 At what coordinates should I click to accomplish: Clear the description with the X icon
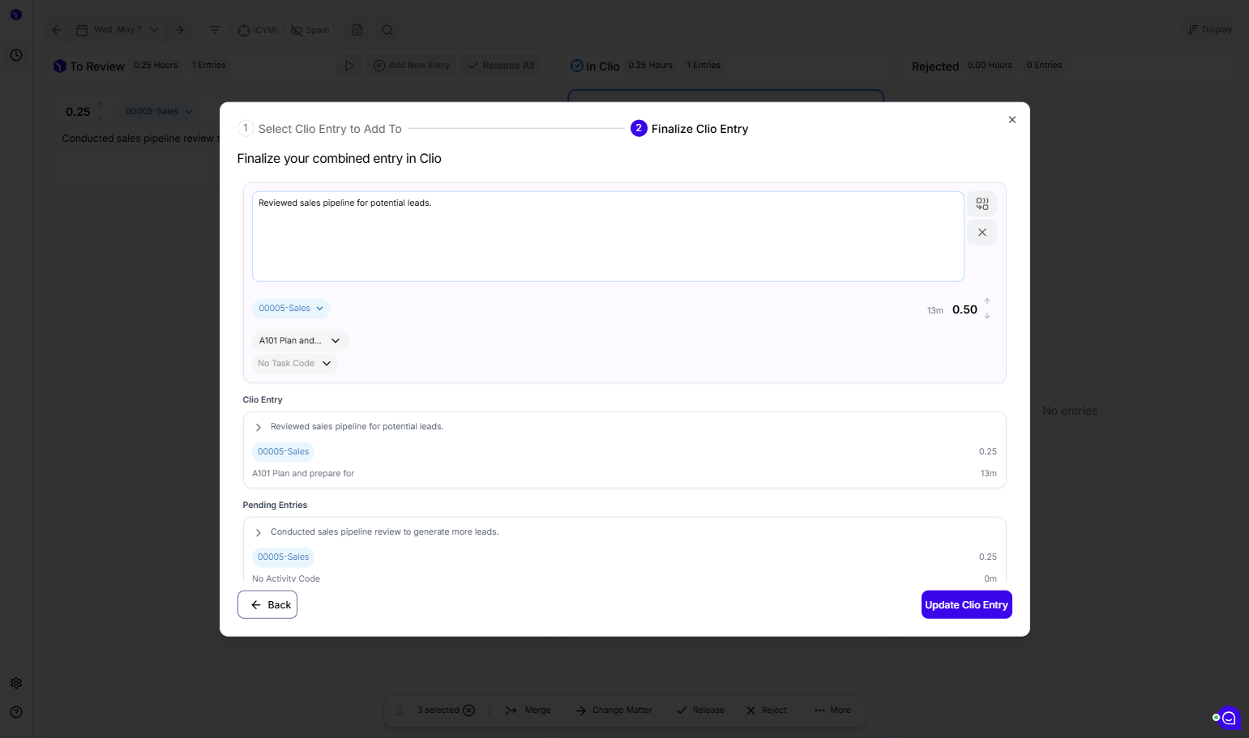[982, 232]
